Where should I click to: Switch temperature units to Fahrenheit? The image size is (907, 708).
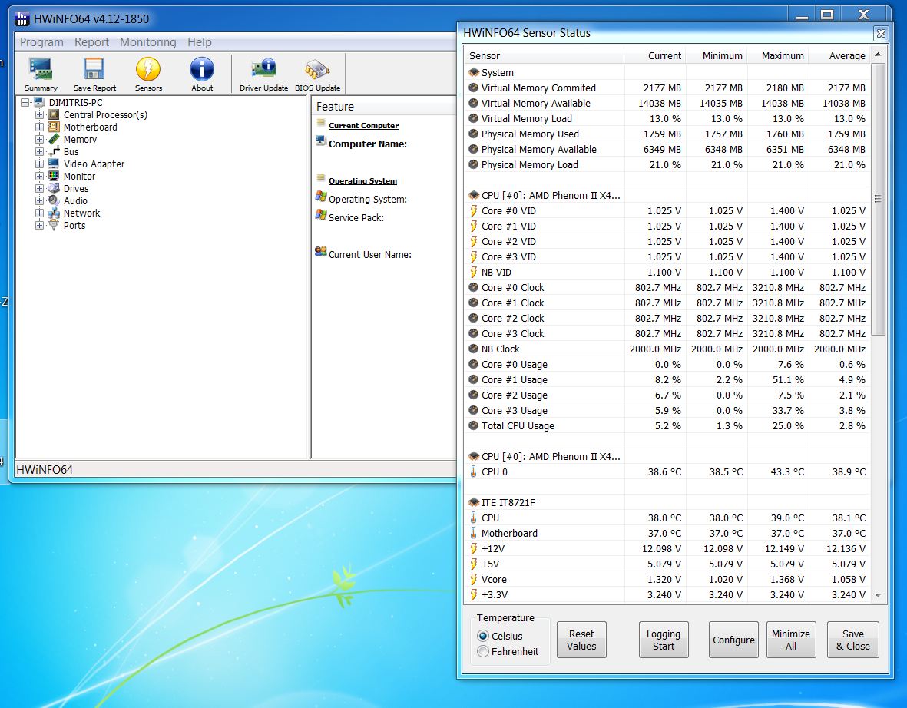pos(483,651)
